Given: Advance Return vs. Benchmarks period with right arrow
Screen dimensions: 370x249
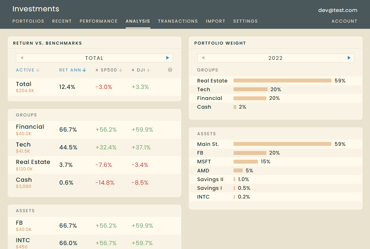Looking at the screenshot, I should click(x=168, y=58).
